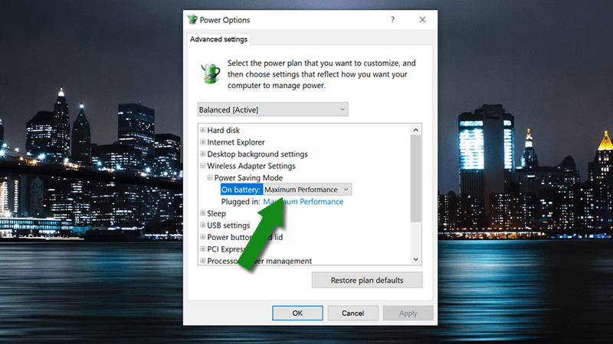Expand the Hard disk node

coord(202,130)
